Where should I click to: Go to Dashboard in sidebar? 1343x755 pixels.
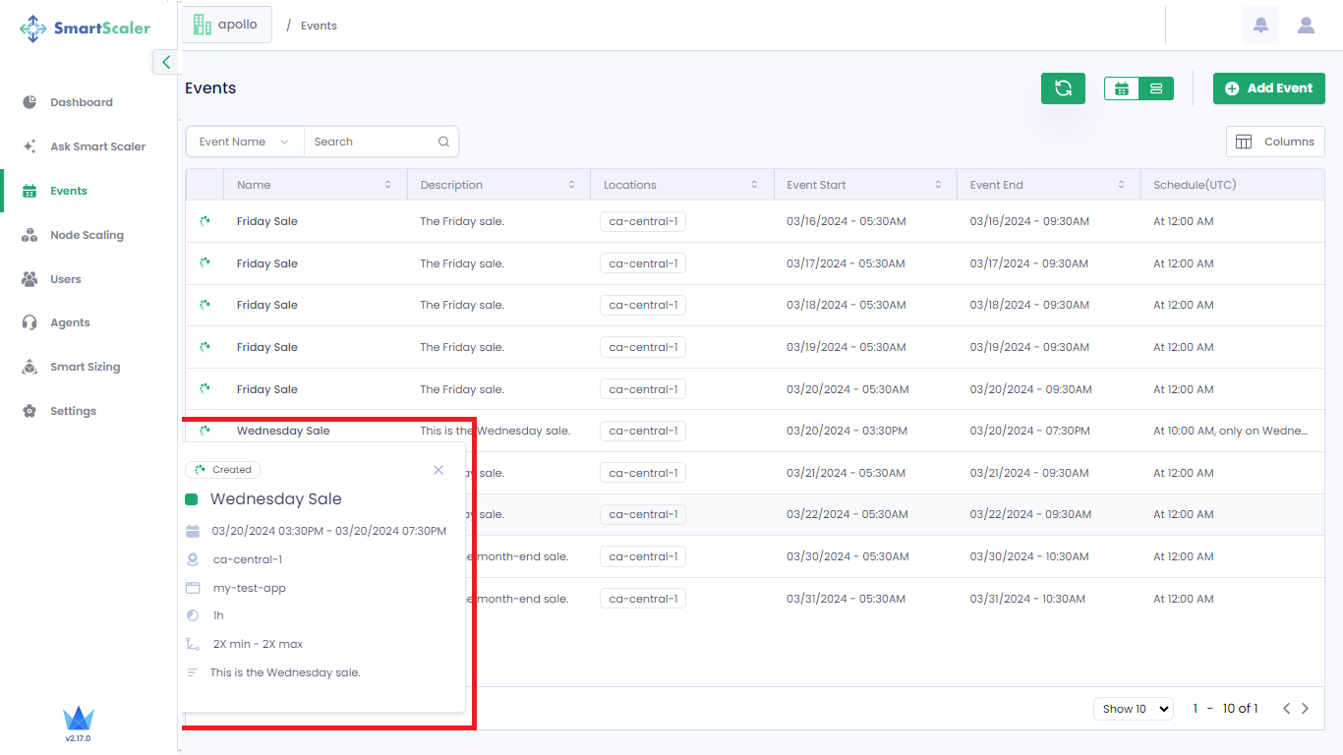coord(81,102)
